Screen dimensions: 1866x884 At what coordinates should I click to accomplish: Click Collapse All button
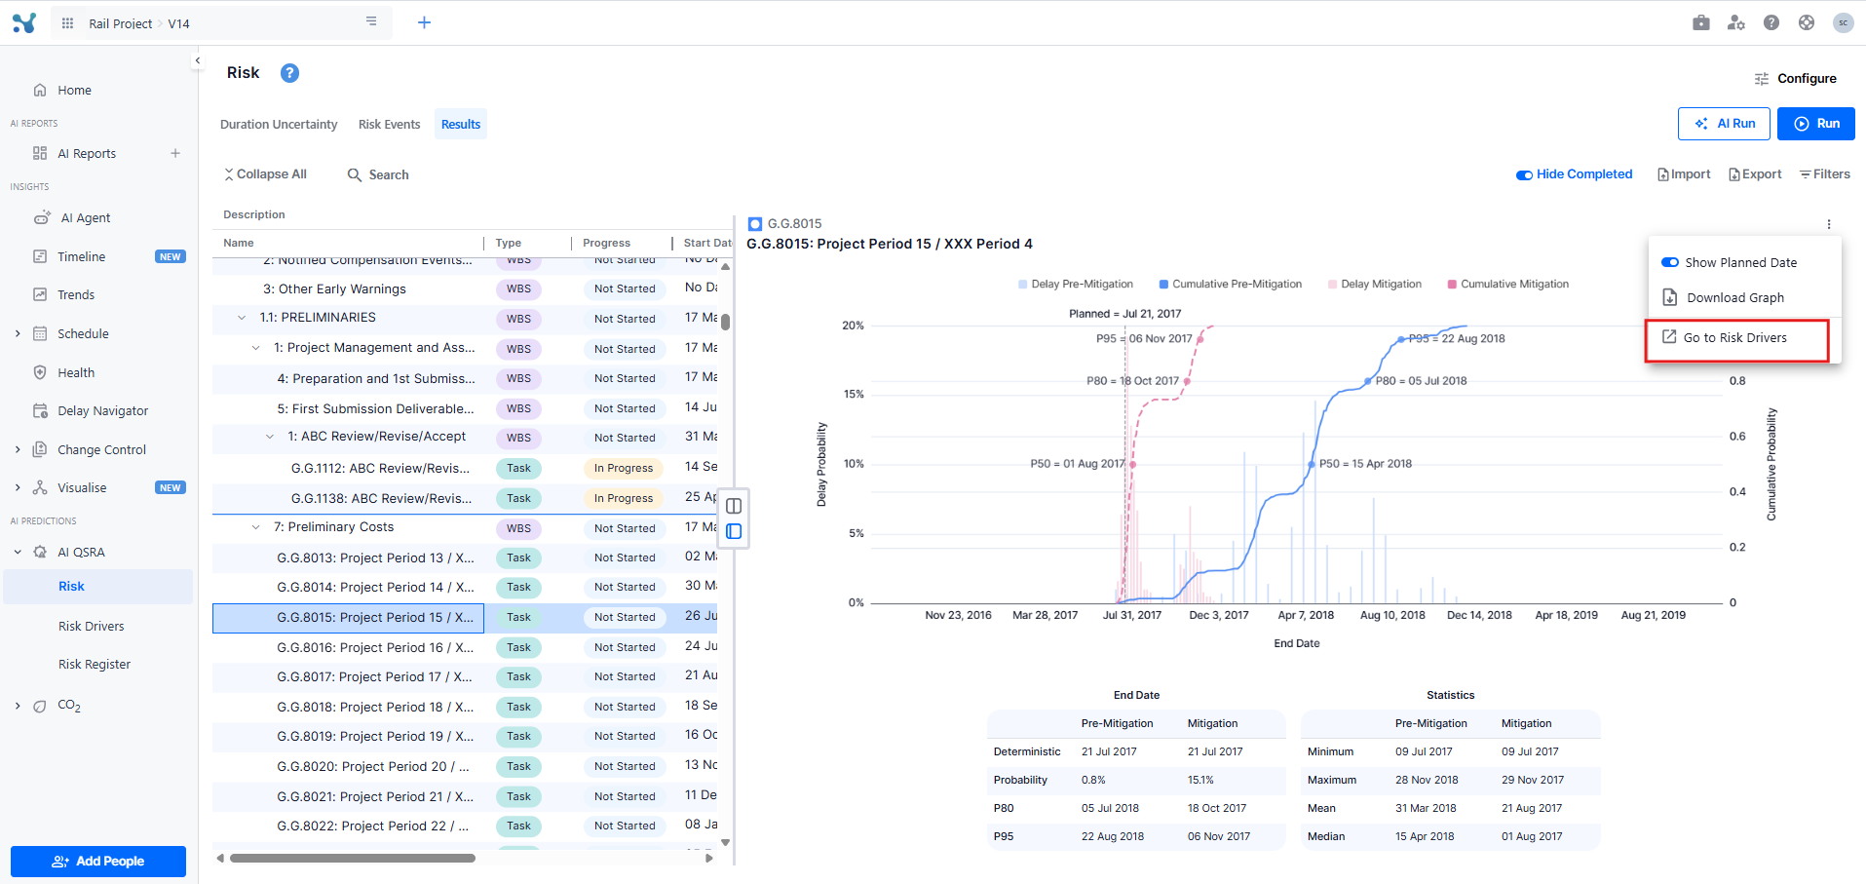click(x=266, y=174)
